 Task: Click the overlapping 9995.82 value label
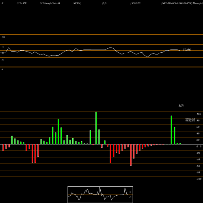click(190, 119)
